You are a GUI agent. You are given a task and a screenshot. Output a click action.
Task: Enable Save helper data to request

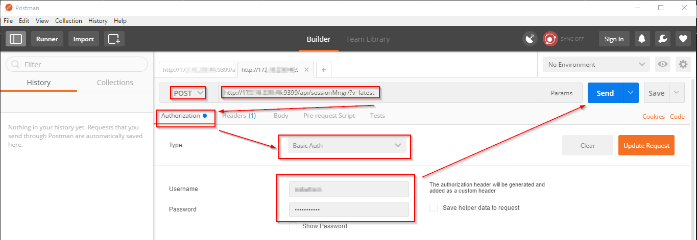(x=434, y=208)
